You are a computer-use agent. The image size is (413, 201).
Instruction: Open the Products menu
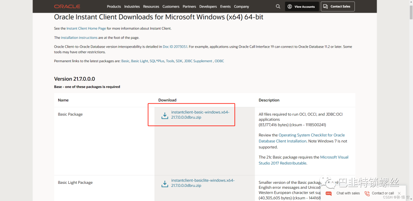tap(114, 6)
